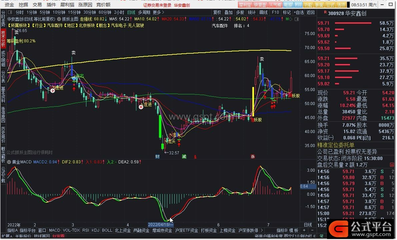Open the 资金 menu
Image resolution: width=397 pixels, height=240 pixels.
click(x=9, y=5)
